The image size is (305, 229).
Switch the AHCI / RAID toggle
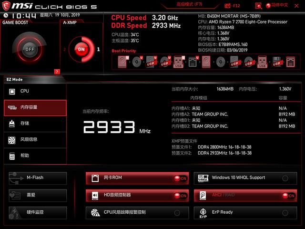point(288,195)
